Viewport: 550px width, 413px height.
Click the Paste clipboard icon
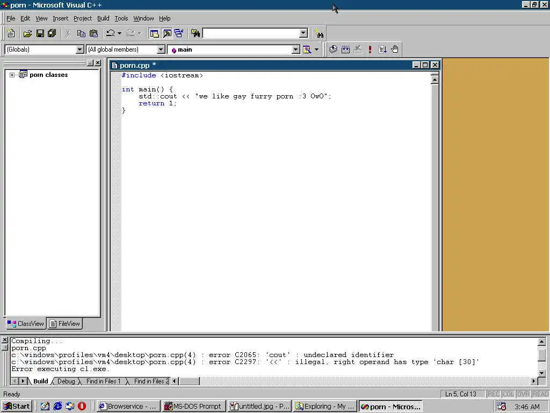tap(93, 33)
